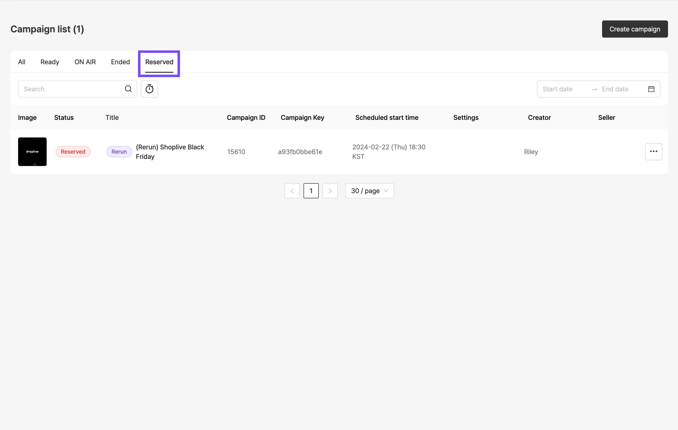Click the red Reserved status badge
Screen dimensions: 678x430
click(x=73, y=152)
